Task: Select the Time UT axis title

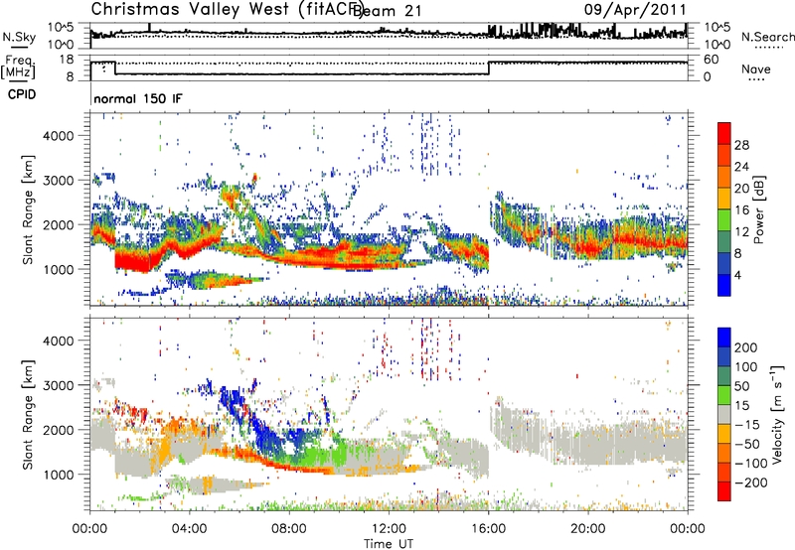Action: click(389, 543)
